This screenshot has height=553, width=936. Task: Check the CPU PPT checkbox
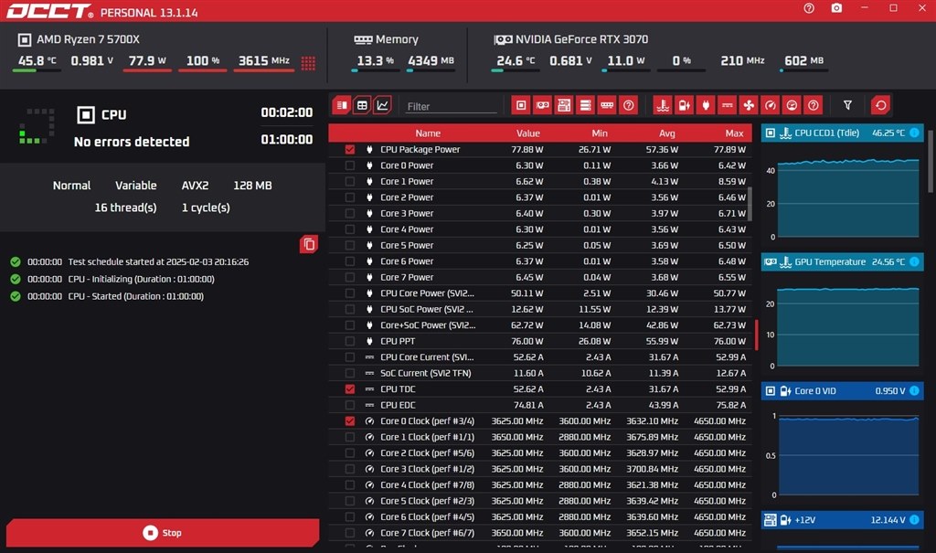(350, 341)
